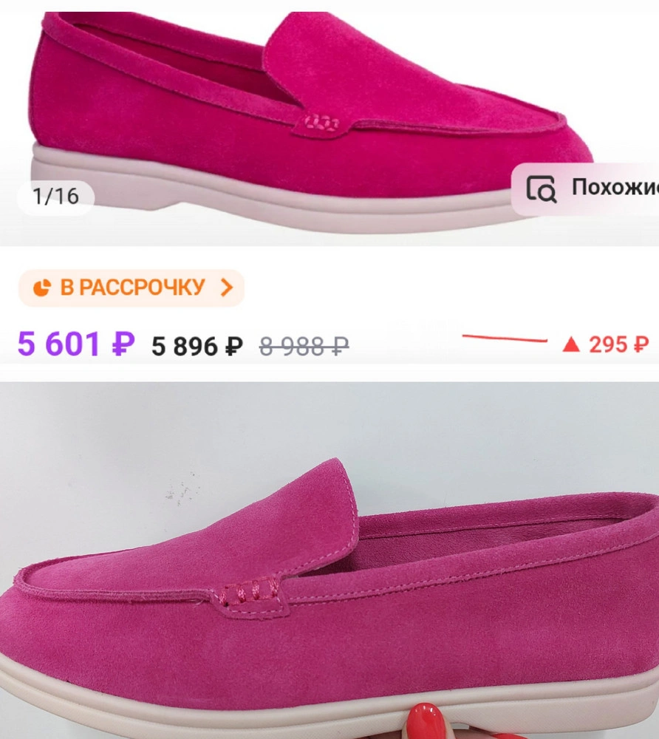Click the purple ruble sign
The width and height of the screenshot is (659, 739).
(x=123, y=343)
